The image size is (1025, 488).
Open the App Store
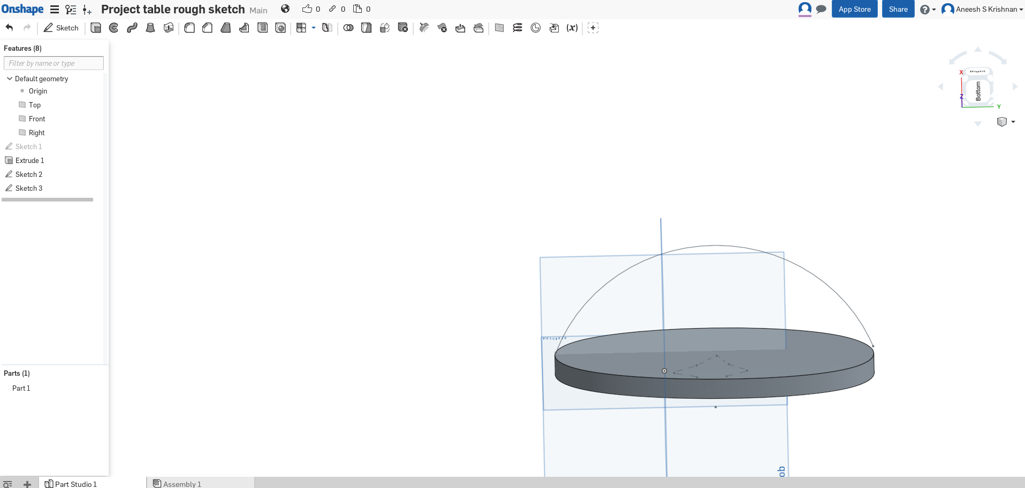click(x=854, y=9)
